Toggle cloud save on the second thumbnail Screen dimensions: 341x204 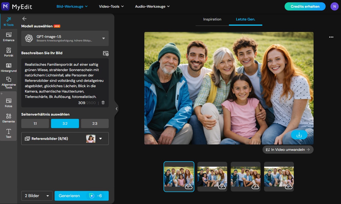222,187
